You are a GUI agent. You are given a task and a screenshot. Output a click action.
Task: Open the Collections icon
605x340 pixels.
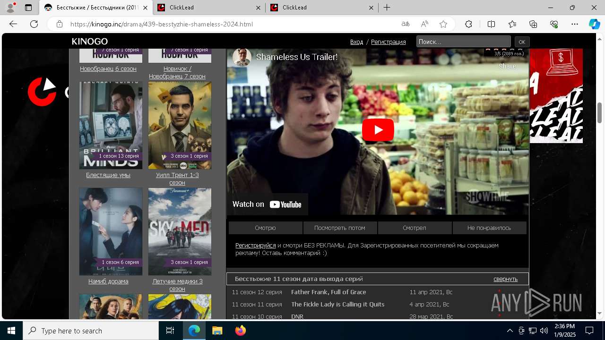[533, 24]
